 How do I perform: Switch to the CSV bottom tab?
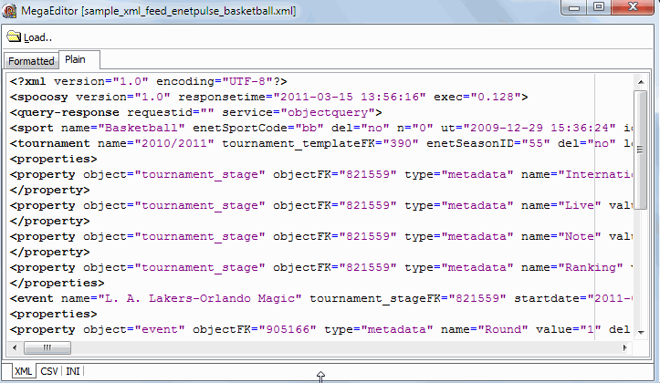coord(48,371)
